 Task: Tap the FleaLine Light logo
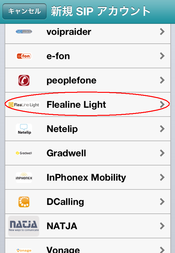tap(24, 105)
